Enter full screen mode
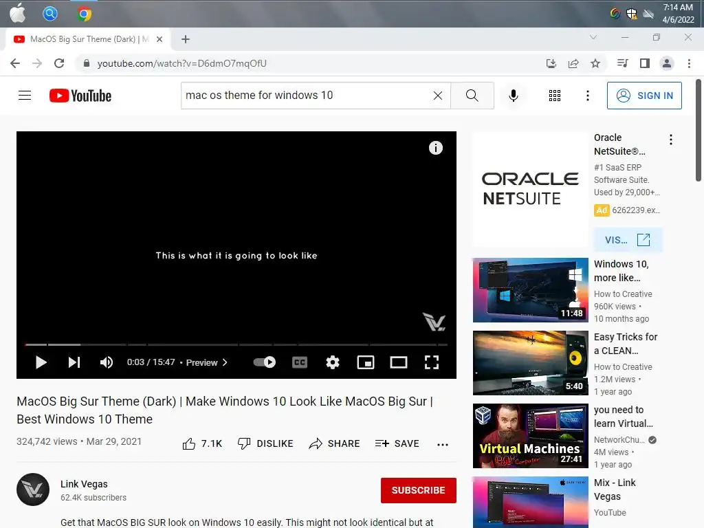This screenshot has height=528, width=704. click(432, 362)
